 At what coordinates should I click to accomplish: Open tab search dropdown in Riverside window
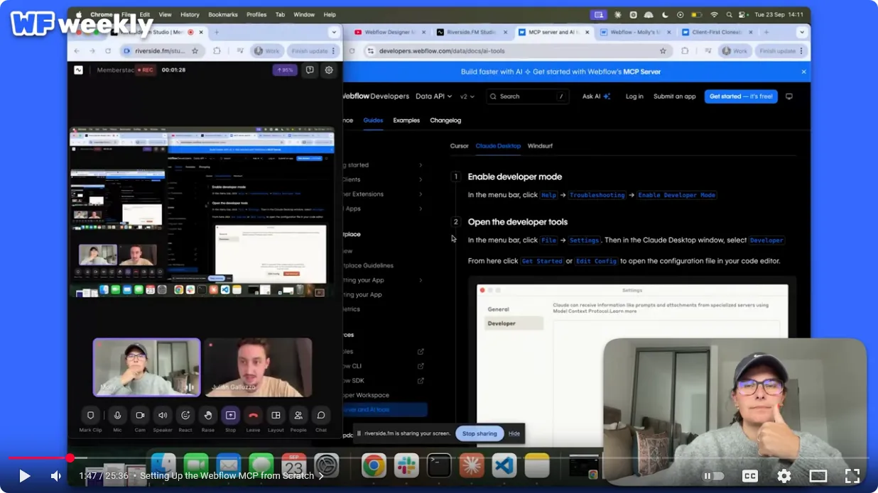334,32
